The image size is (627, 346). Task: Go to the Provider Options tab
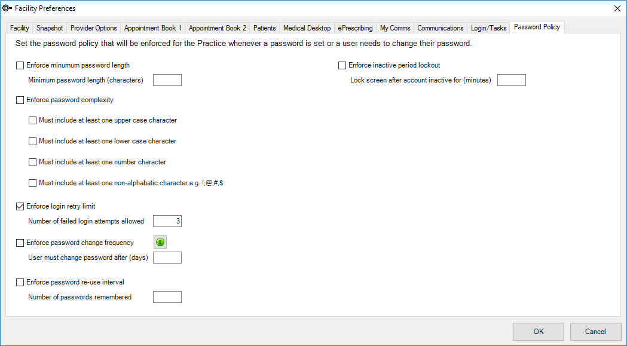[x=94, y=28]
